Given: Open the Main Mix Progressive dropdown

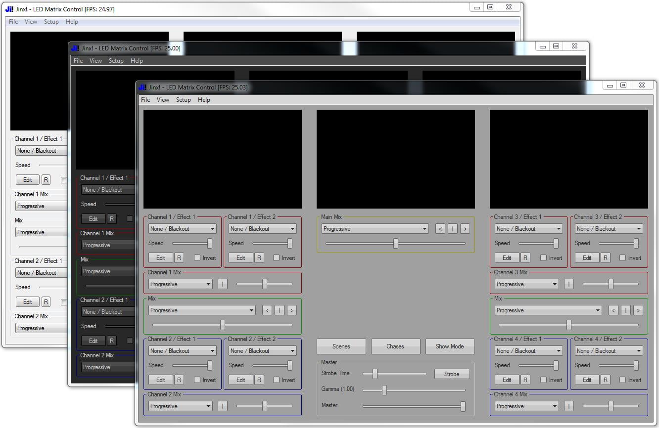Looking at the screenshot, I should 375,228.
